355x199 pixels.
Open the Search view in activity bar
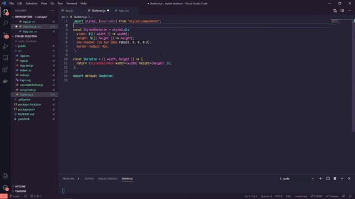pyautogui.click(x=5, y=23)
